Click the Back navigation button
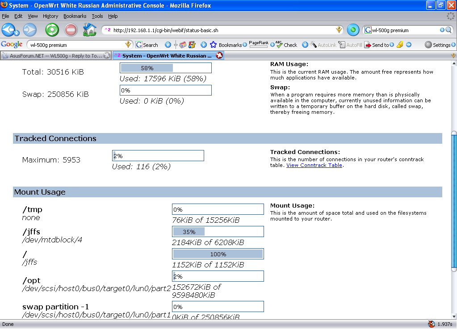This screenshot has width=457, height=329. point(9,30)
